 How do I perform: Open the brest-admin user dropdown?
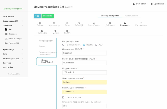pos(140,4)
